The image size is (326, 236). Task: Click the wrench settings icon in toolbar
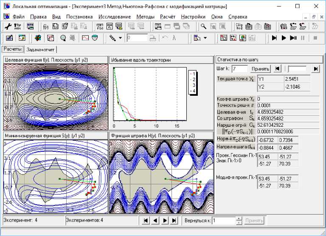[8, 27]
